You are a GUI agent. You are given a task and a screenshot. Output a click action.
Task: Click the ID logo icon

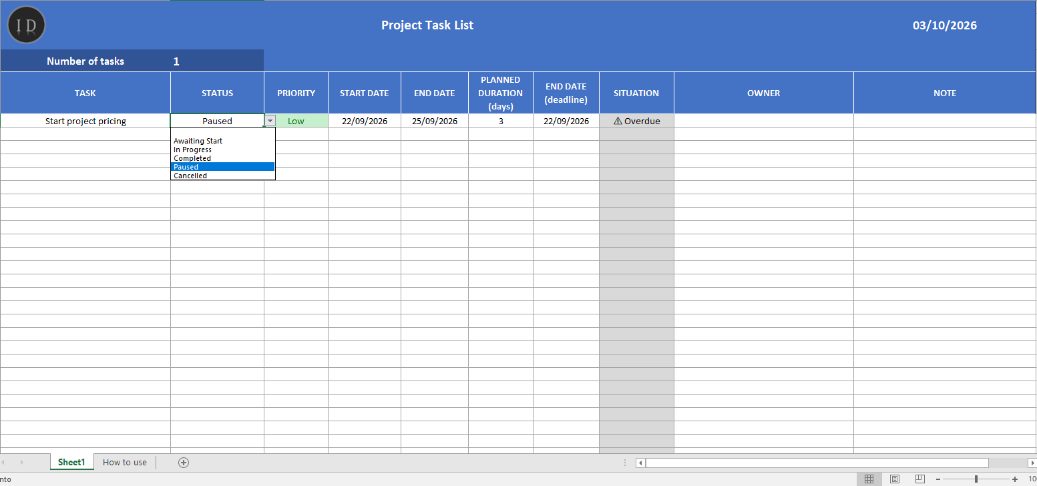tap(27, 25)
